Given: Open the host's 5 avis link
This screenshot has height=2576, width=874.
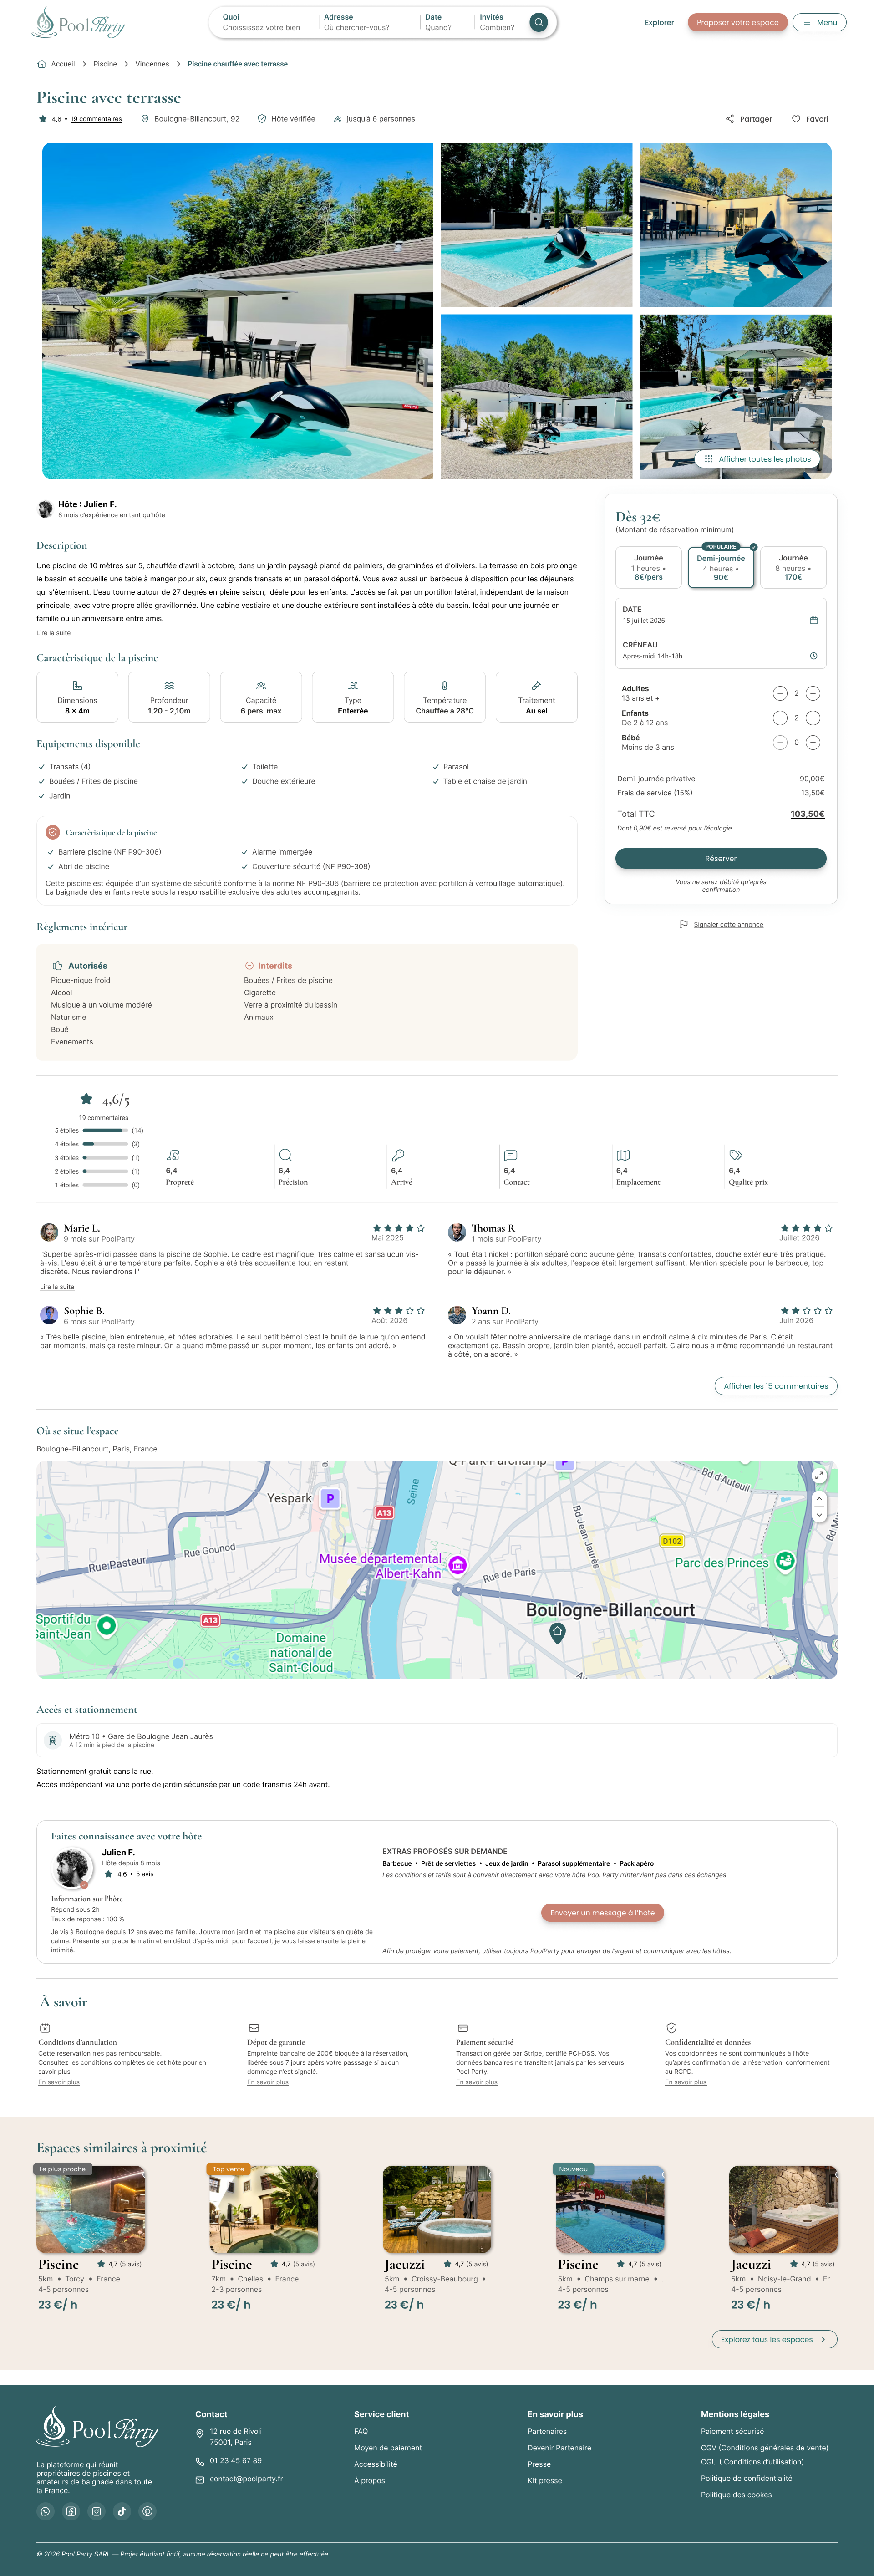Looking at the screenshot, I should coord(145,1874).
